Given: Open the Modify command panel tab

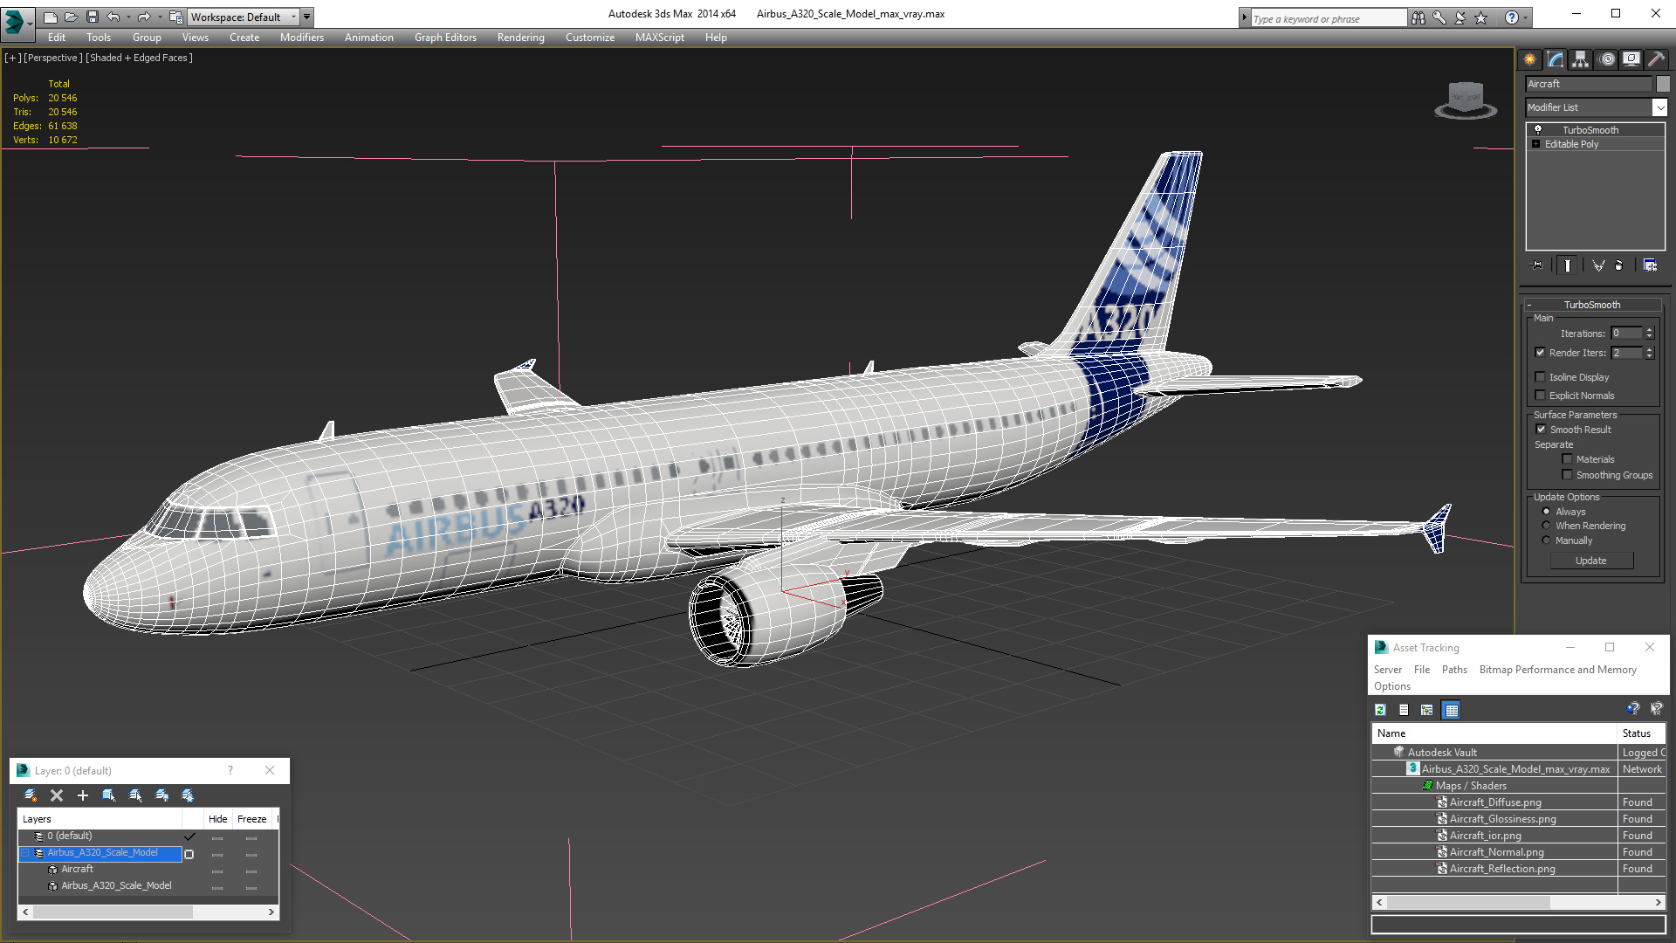Looking at the screenshot, I should point(1556,59).
